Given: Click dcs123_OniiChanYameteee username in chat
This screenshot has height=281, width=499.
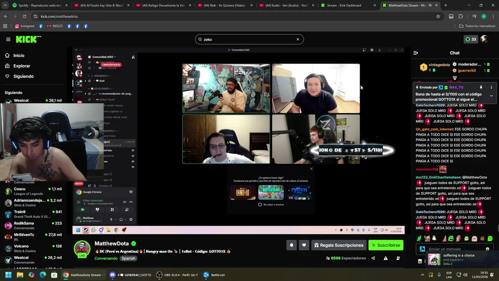Looking at the screenshot, I should [438, 177].
